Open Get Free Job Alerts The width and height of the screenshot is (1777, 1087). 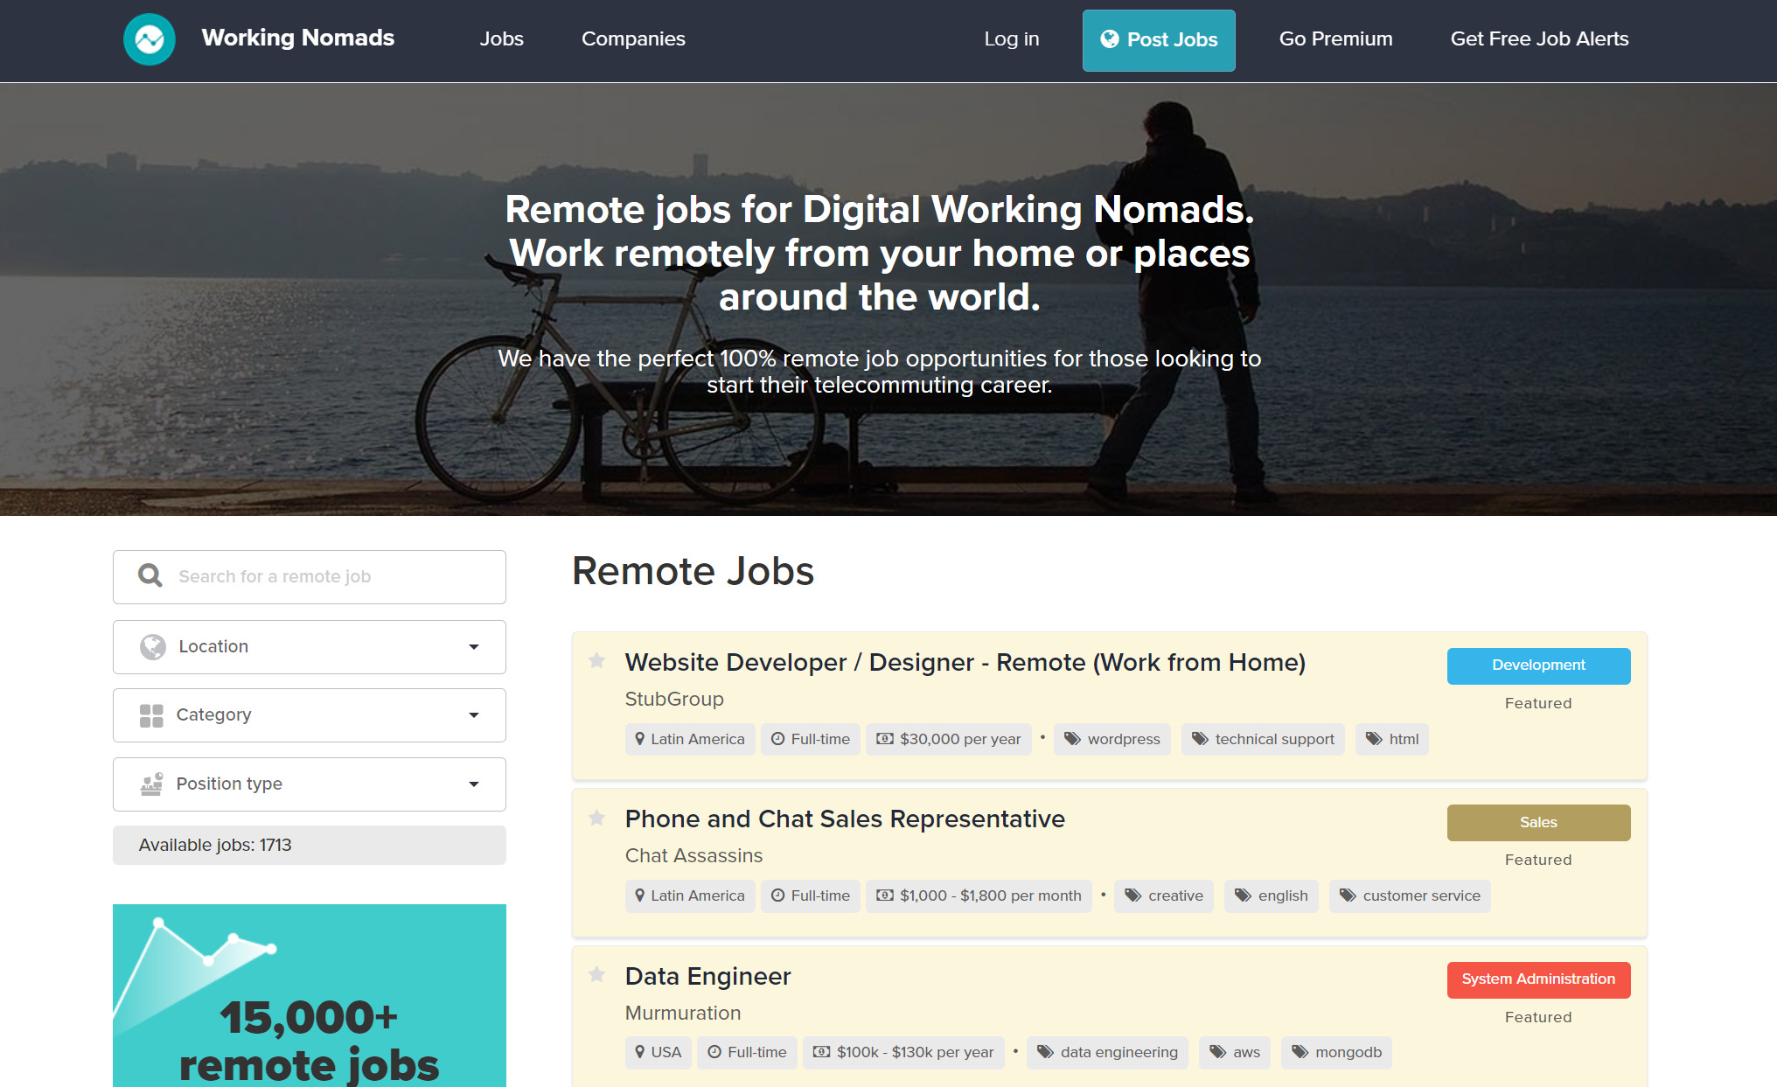(1539, 39)
